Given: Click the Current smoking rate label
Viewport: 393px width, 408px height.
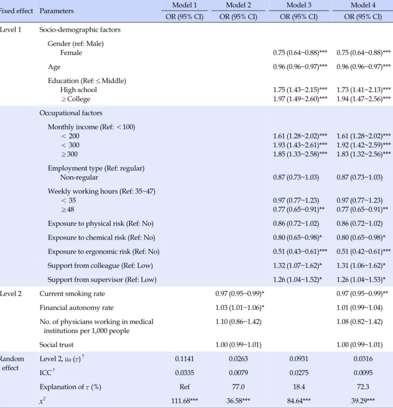Looking at the screenshot, I should (x=72, y=294).
